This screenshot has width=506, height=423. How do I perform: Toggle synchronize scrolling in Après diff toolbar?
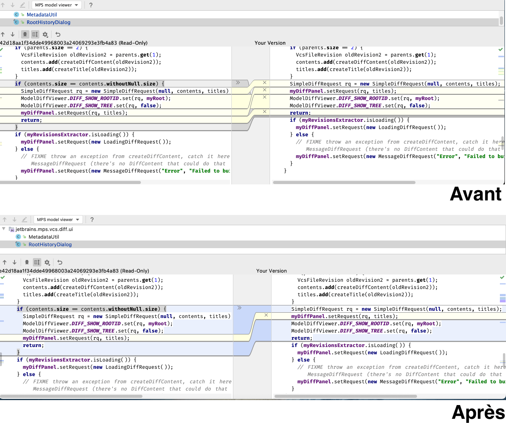(37, 262)
